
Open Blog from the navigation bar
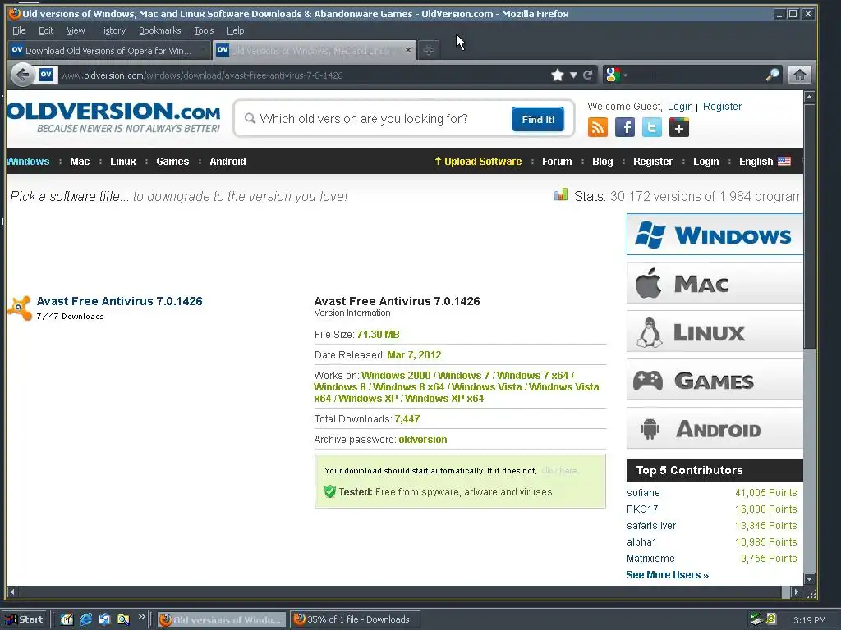coord(602,162)
